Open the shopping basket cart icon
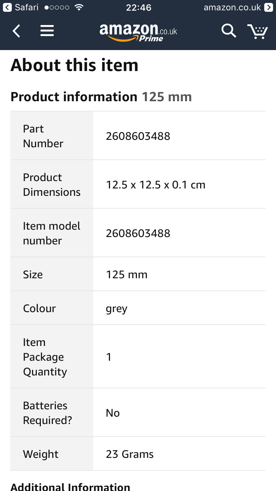Viewport: 276px width, 491px height. point(257,31)
